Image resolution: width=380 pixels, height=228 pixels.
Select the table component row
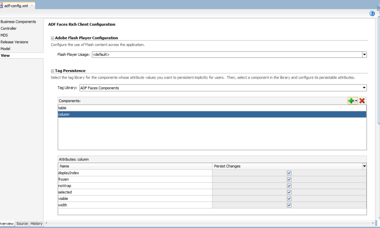(212, 108)
